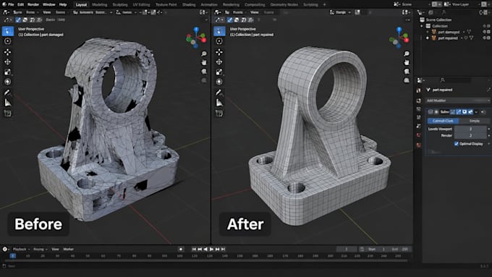Pick the Rotate tool in right viewport
Image resolution: width=492 pixels, height=277 pixels.
[219, 61]
